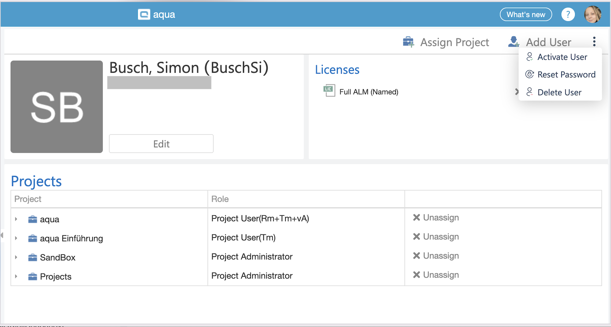The height and width of the screenshot is (327, 611).
Task: Open the What's new button
Action: [x=526, y=15]
